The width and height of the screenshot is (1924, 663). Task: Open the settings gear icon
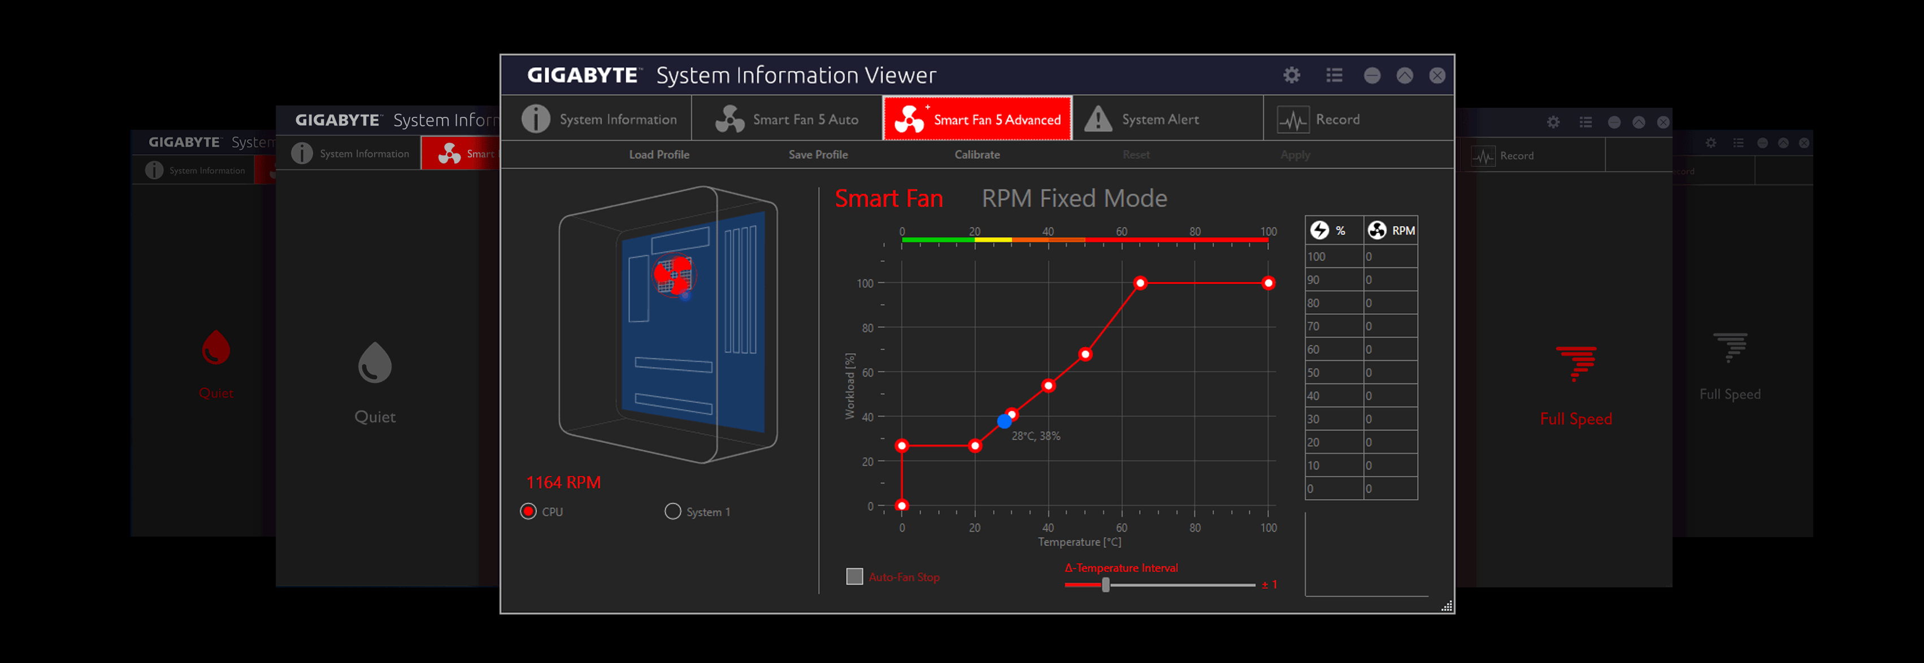1291,75
